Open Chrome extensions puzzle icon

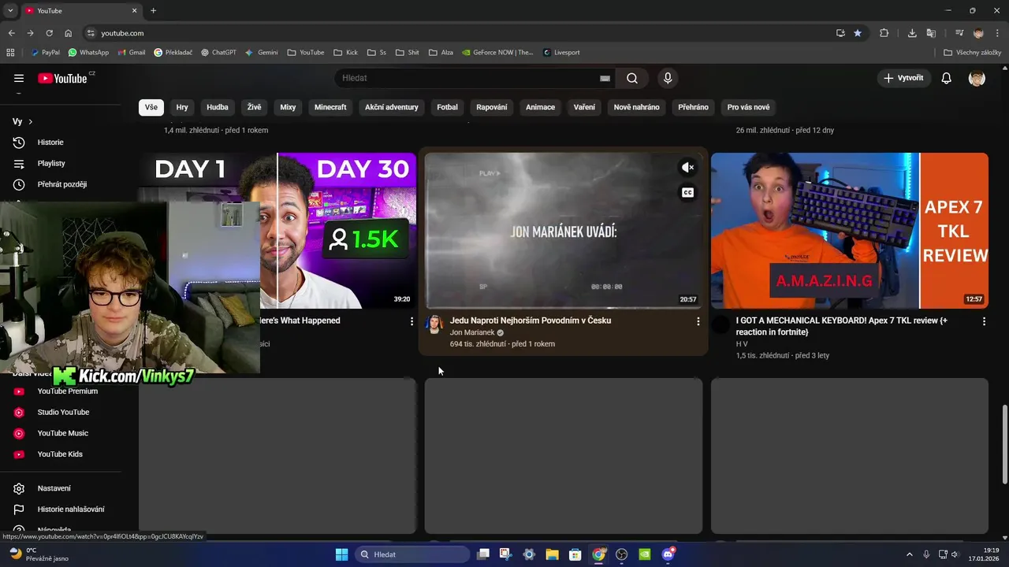pos(884,33)
